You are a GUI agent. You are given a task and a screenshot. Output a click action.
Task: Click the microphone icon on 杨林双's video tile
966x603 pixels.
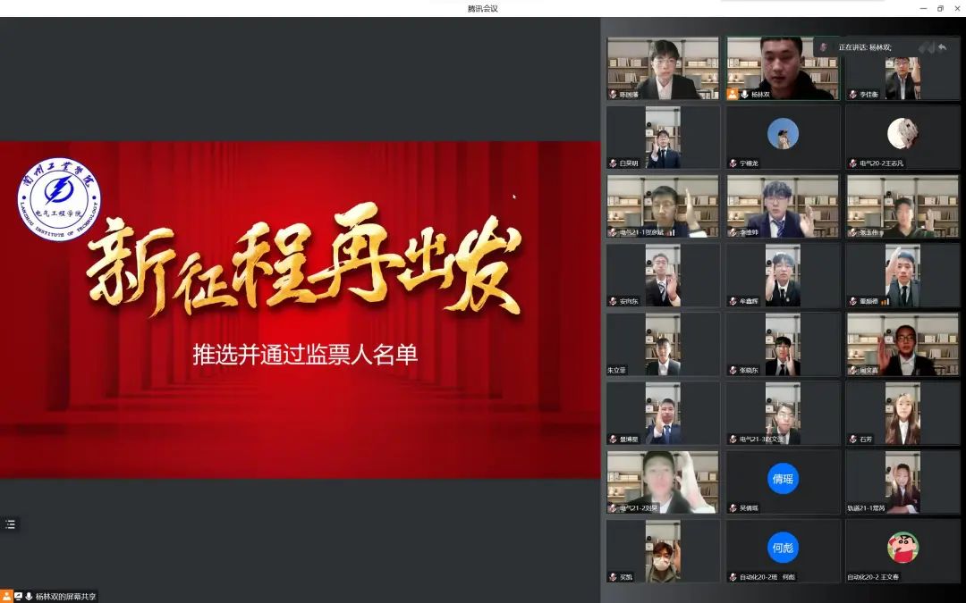tap(744, 94)
